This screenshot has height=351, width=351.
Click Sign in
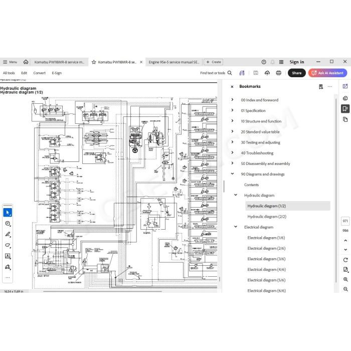pos(297,62)
